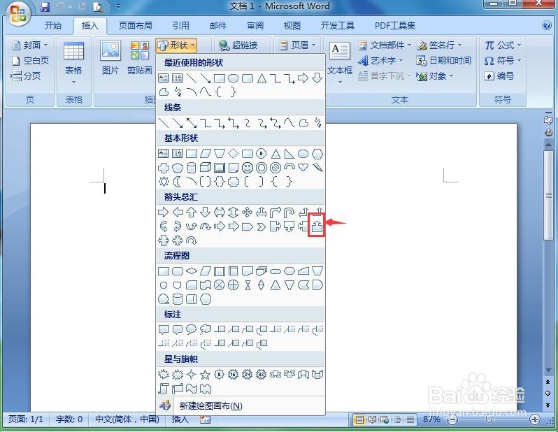Switch to Full Screen Reading view
Screen dimensions: 558x432
pyautogui.click(x=372, y=419)
